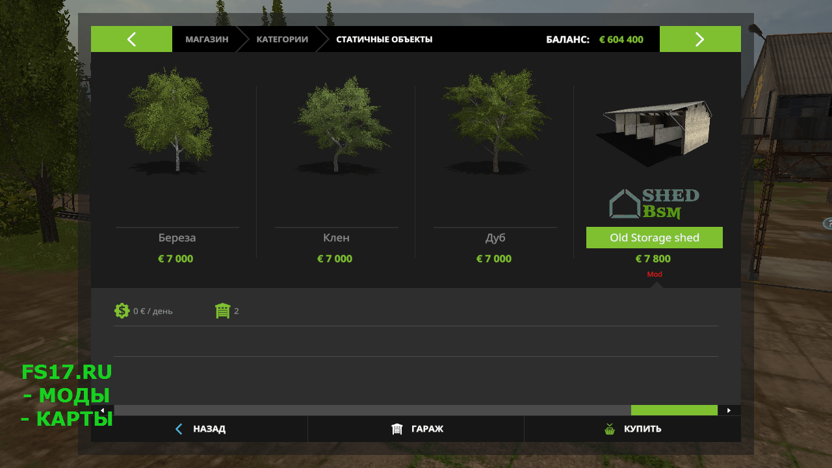Viewport: 832px width, 468px height.
Task: Open the МАГАЗИН breadcrumb
Action: [207, 39]
